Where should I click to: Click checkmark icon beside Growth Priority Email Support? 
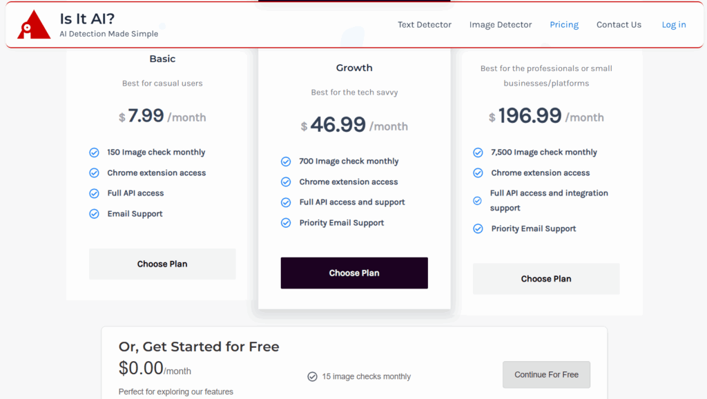pos(286,223)
